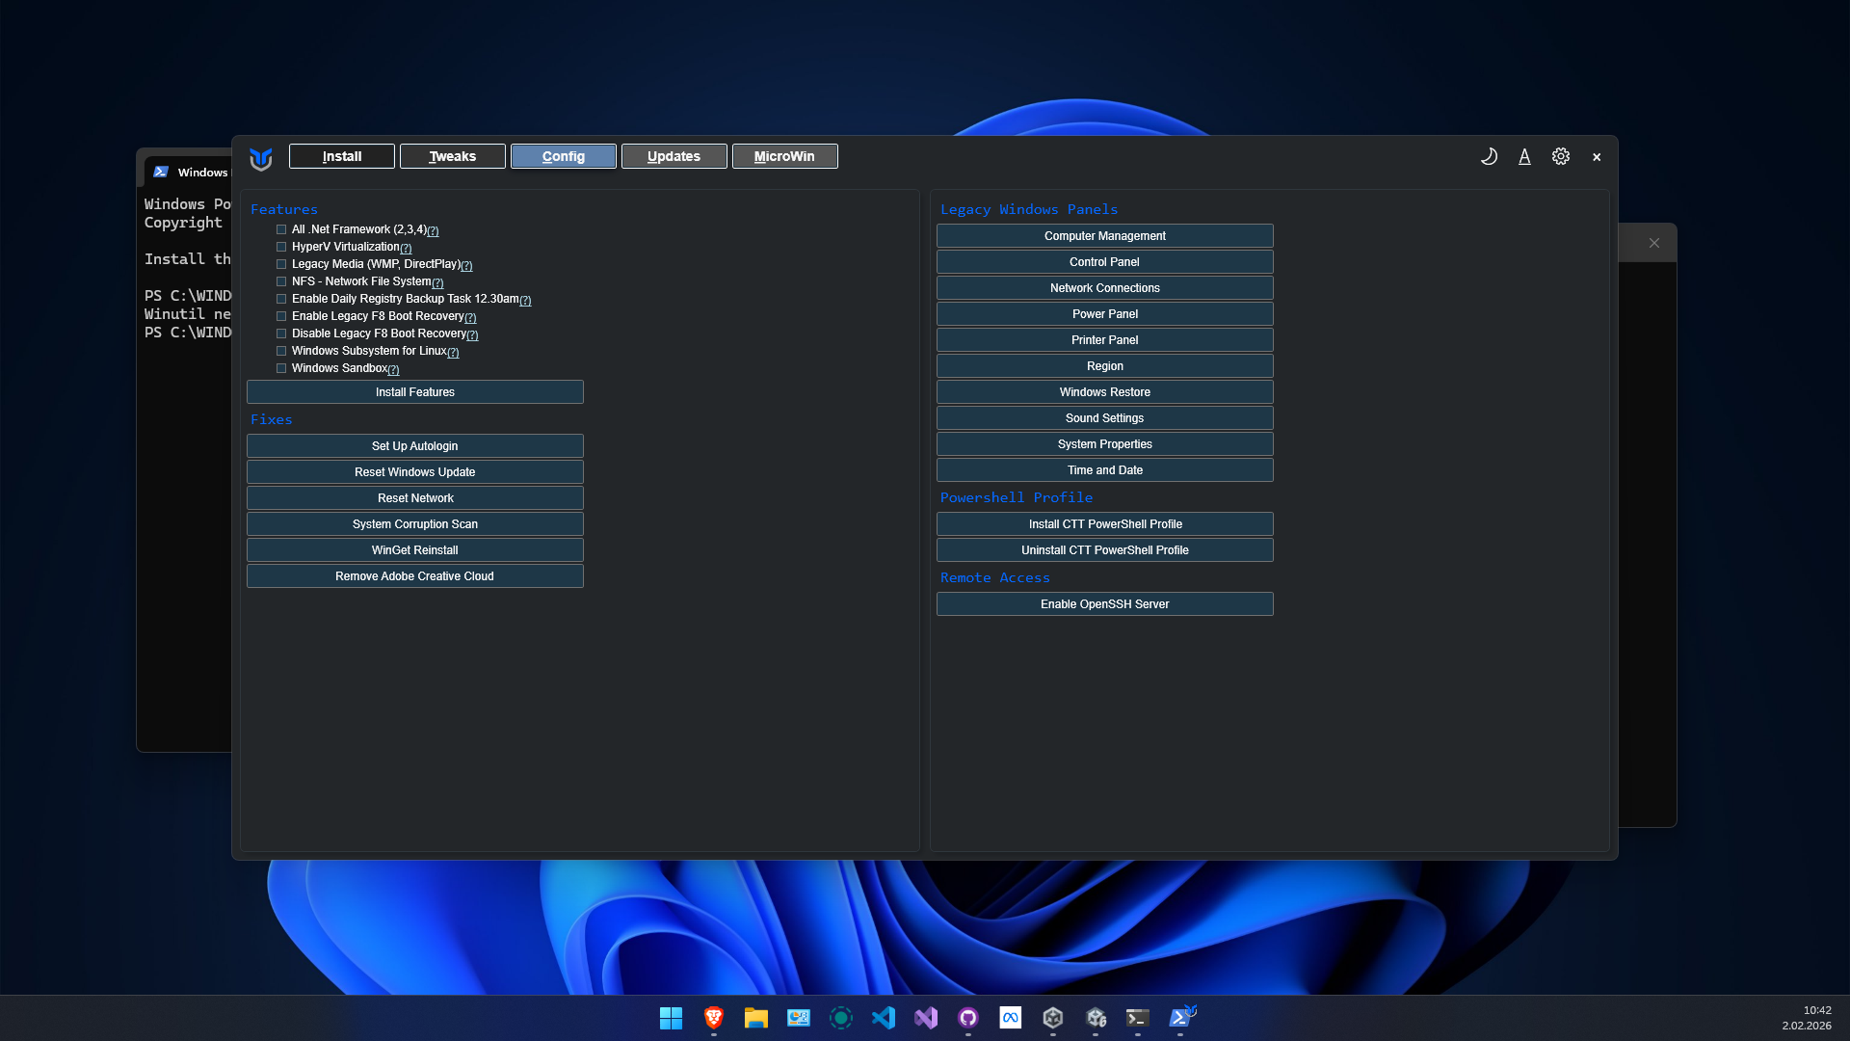Open the legacy Control Panel

(1105, 262)
